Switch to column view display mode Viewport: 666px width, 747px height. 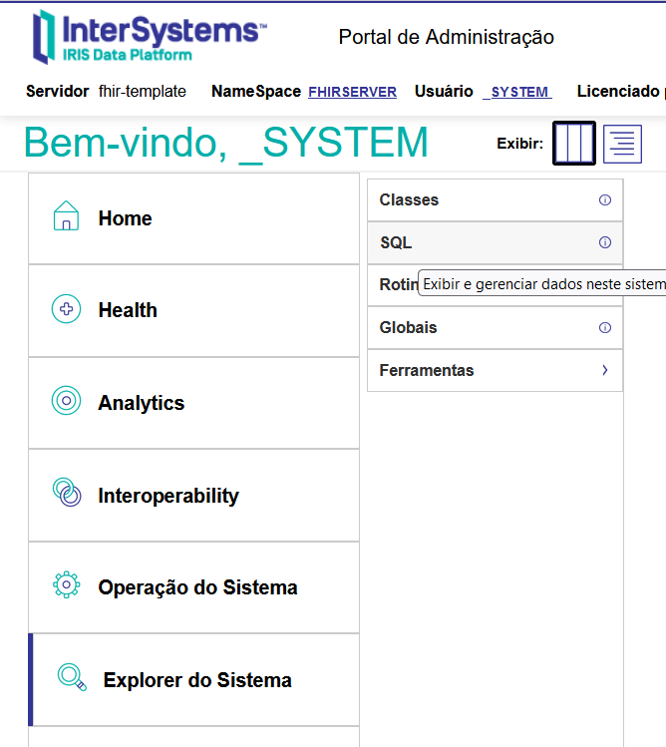point(574,144)
